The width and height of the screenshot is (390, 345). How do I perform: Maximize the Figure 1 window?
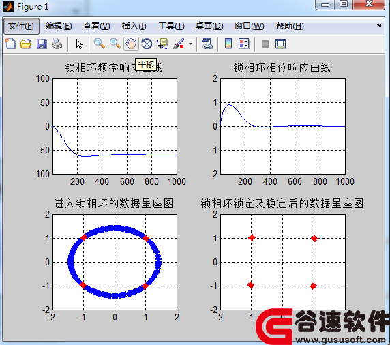(x=344, y=4)
